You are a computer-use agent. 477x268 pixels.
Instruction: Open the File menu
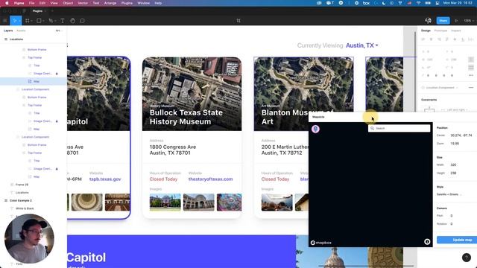point(31,3)
